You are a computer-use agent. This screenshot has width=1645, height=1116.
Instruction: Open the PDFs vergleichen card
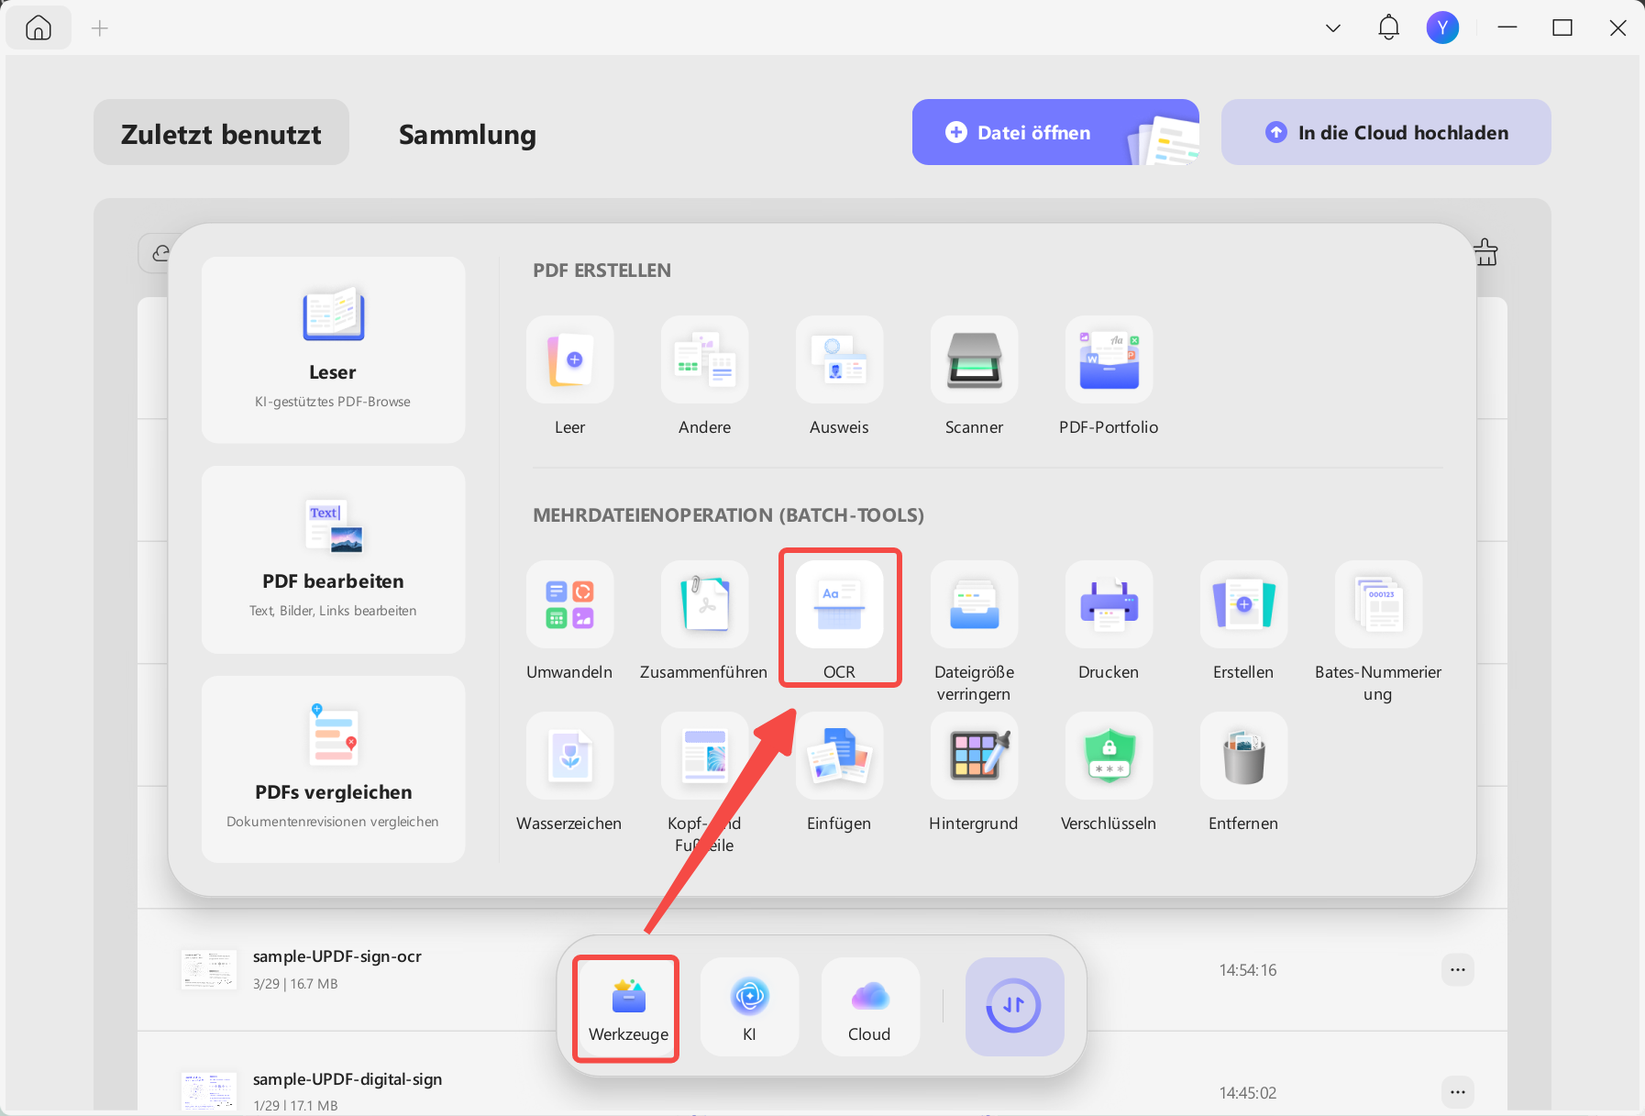(333, 769)
